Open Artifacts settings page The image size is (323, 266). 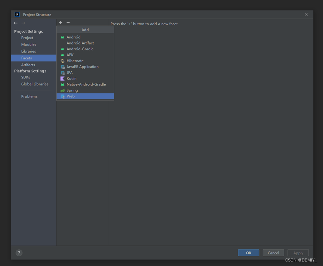click(x=34, y=65)
